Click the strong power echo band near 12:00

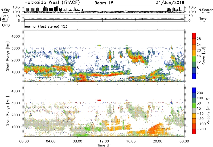(x=105, y=75)
